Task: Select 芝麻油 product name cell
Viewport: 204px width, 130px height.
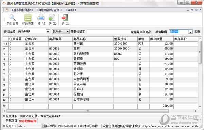Action: pos(93,89)
